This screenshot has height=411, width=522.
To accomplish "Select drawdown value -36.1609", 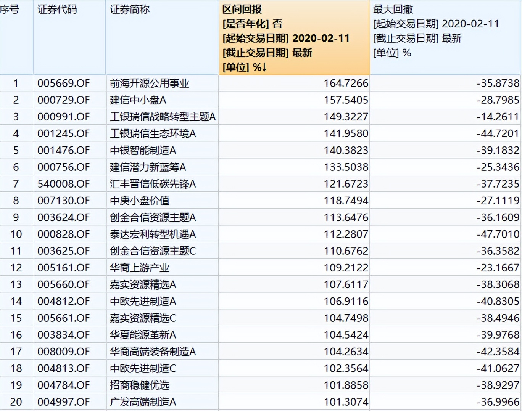I will (x=498, y=217).
